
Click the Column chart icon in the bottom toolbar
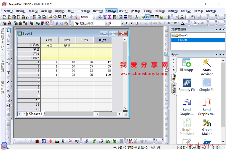click(x=37, y=141)
